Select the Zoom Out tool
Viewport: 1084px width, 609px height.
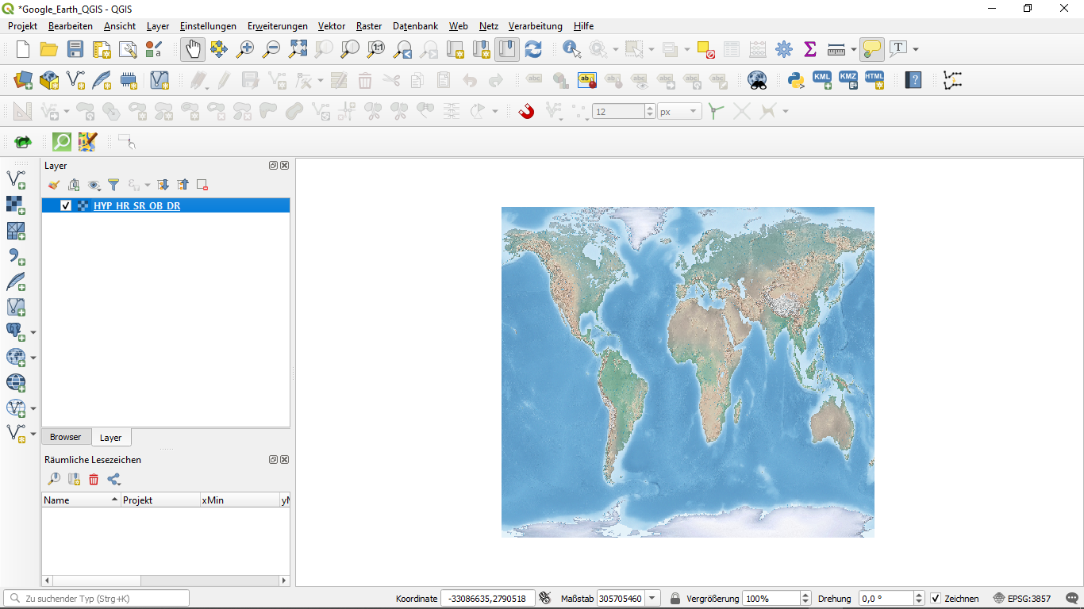click(x=271, y=49)
